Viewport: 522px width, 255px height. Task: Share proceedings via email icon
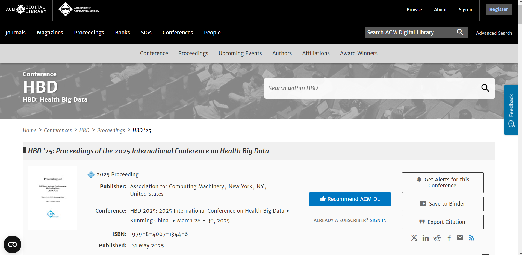tap(460, 238)
